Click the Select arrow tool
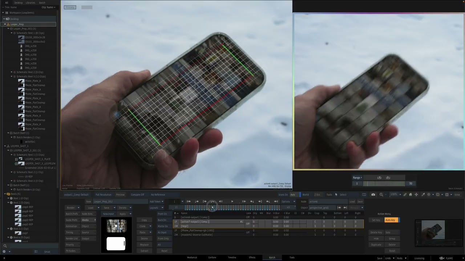Viewport: 465px width, 261px height. (341, 195)
